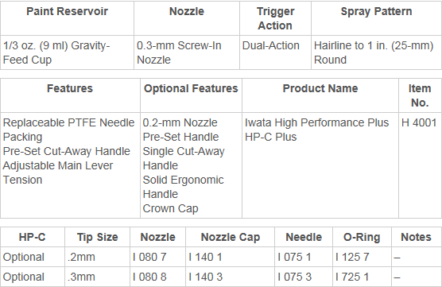Screen dimensions: 442x287
Task: Click nozzle cap part I 140 3
Action: pos(205,277)
